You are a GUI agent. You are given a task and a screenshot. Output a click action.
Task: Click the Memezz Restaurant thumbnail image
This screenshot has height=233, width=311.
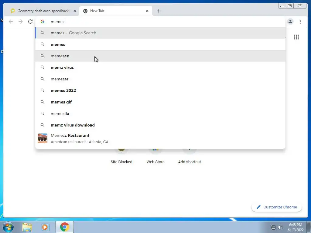click(43, 138)
